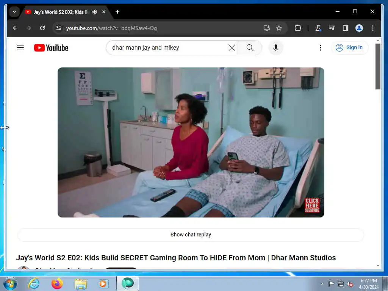Reload the YouTube page

coord(42,28)
